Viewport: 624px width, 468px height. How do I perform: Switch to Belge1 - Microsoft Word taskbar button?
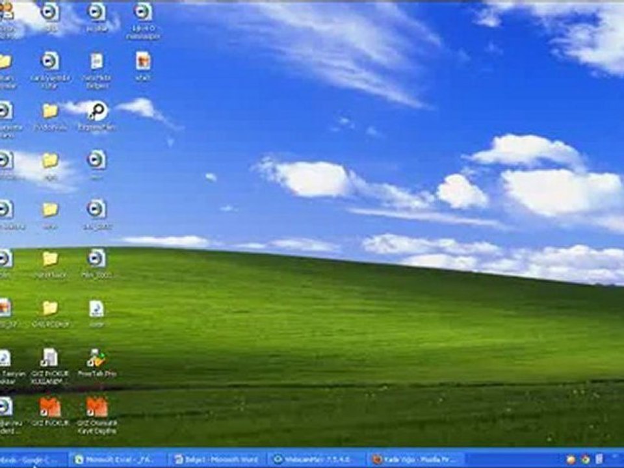(x=217, y=460)
